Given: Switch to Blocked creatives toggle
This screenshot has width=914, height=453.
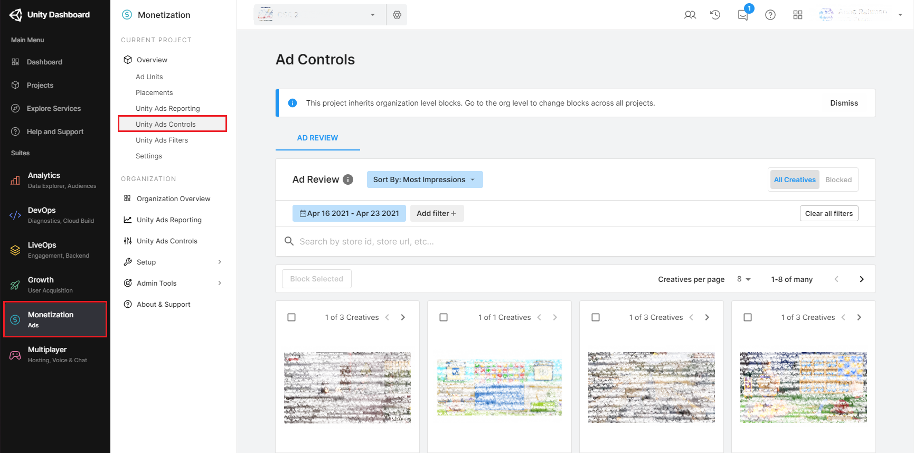Looking at the screenshot, I should [838, 180].
